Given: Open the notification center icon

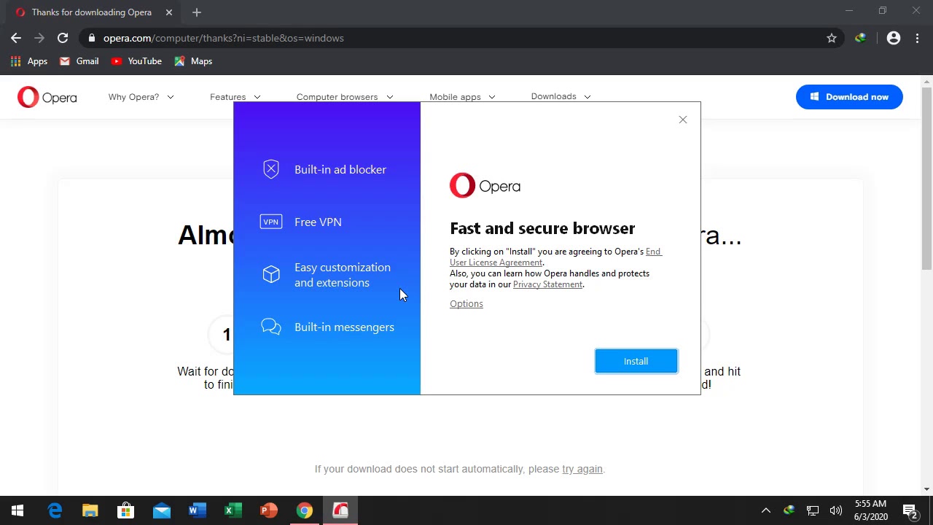Looking at the screenshot, I should (910, 510).
